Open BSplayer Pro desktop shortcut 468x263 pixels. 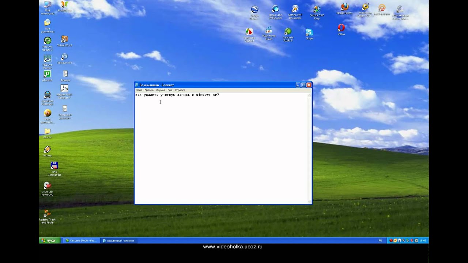(65, 58)
